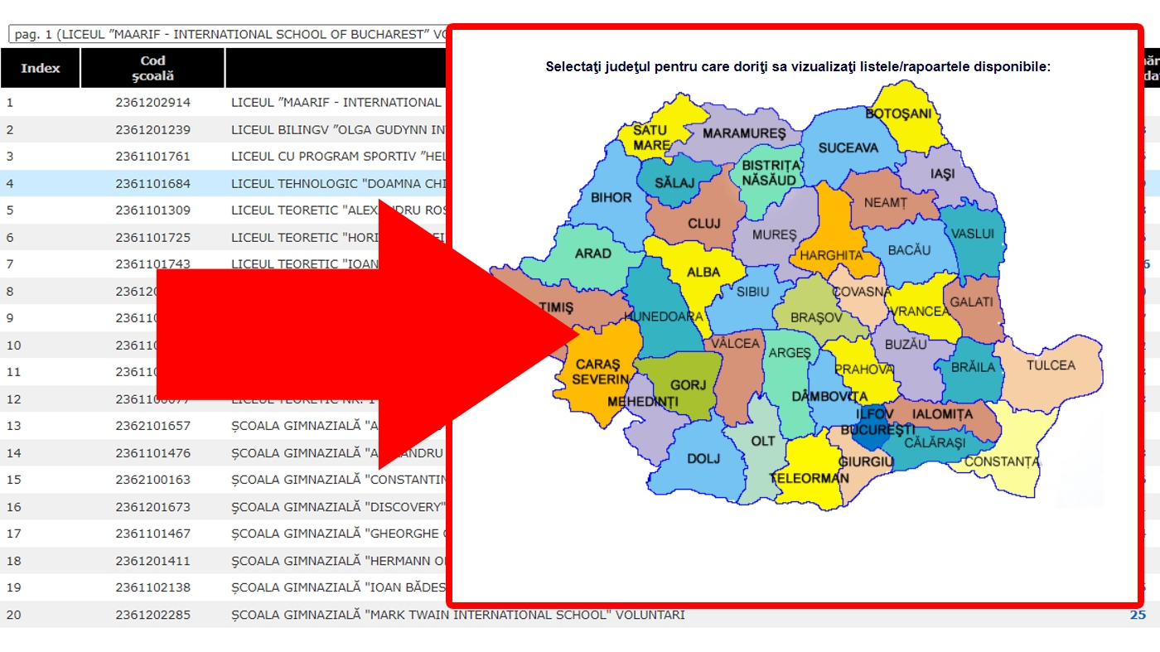Select Prahova county on the map
The width and height of the screenshot is (1160, 652).
pos(864,369)
